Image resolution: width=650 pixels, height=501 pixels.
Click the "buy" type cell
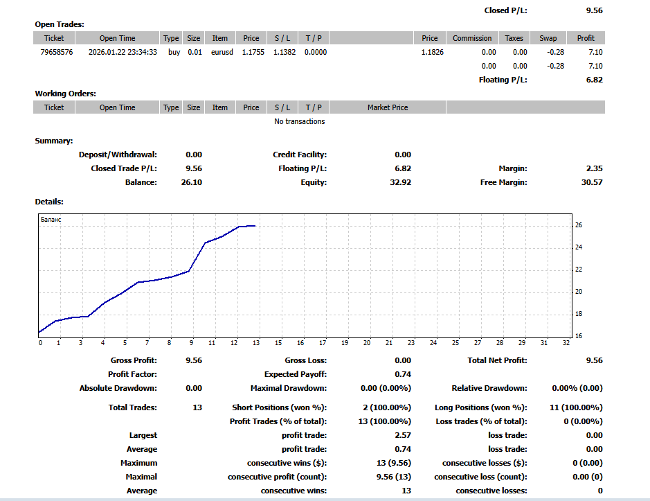point(174,52)
